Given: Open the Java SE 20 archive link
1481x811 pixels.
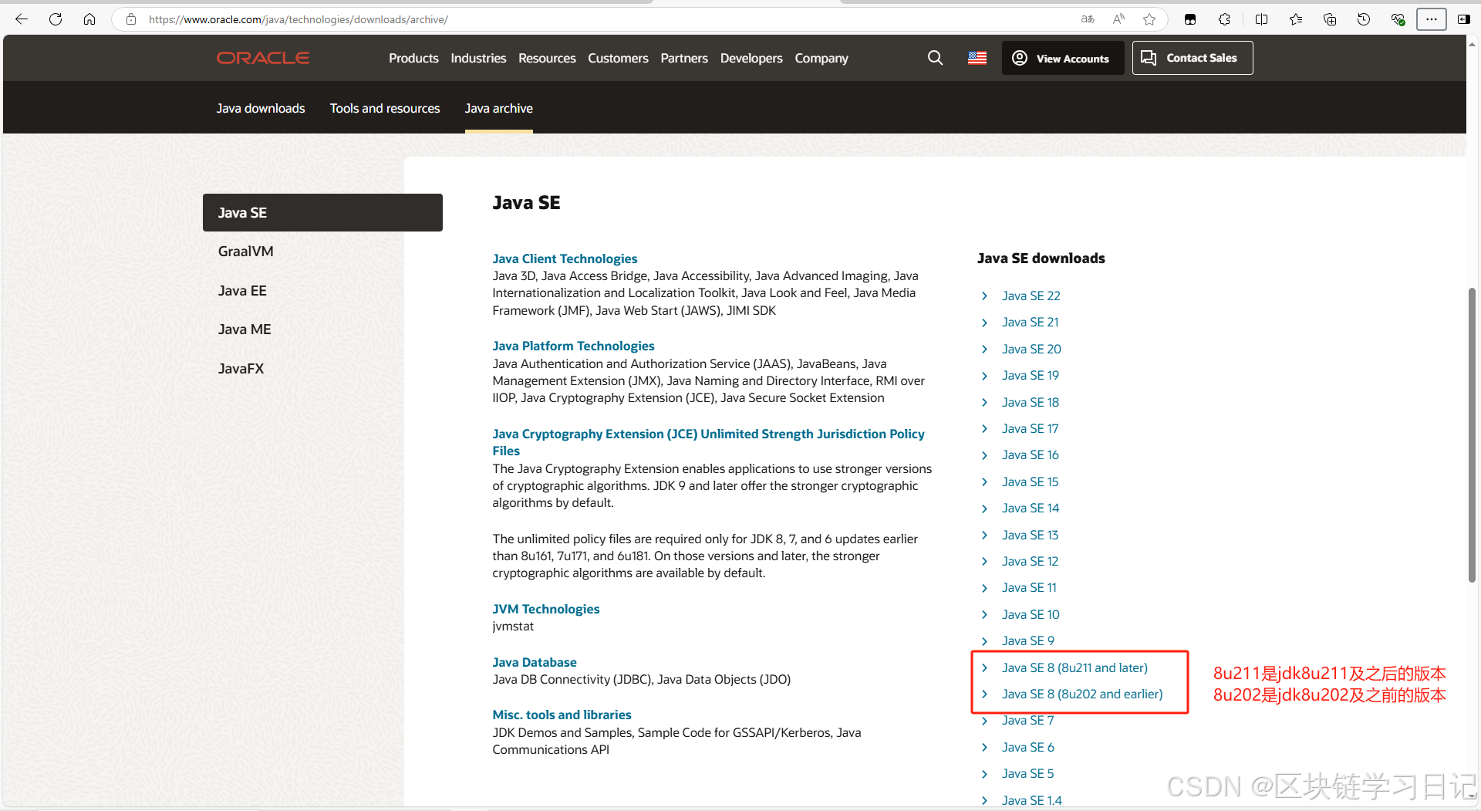Looking at the screenshot, I should pos(1031,349).
